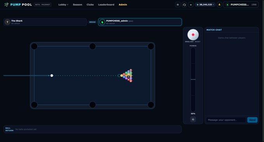Image resolution: width=264 pixels, height=142 pixels.
Task: Send the chat message
Action: pos(252,120)
